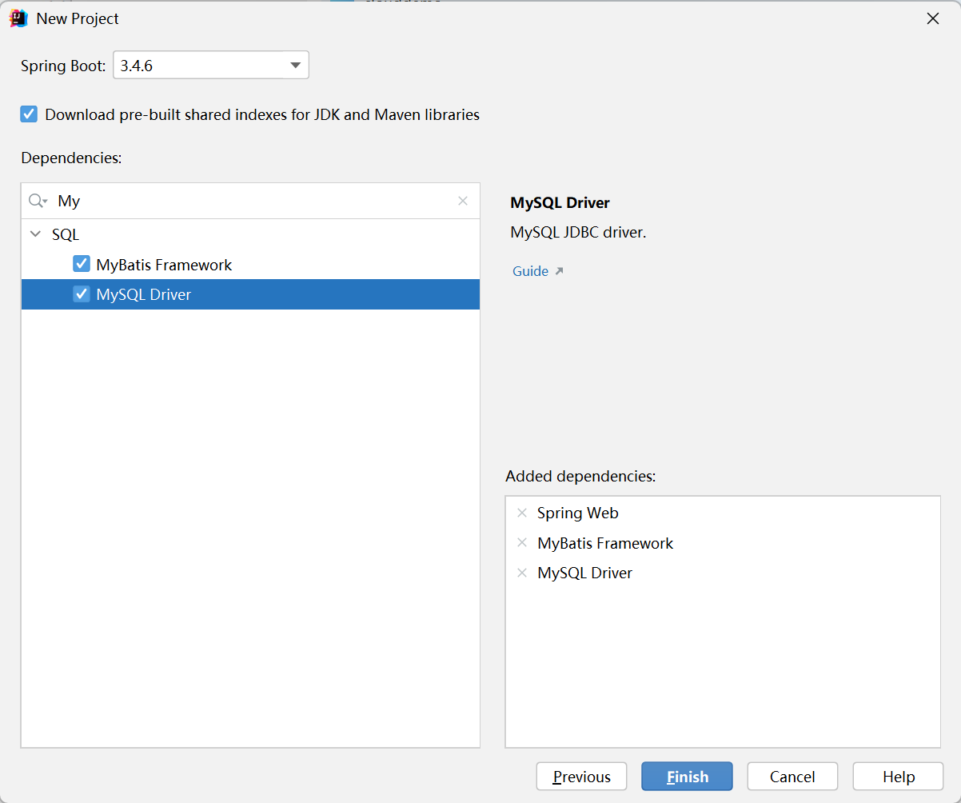Focus the dependency search field containing My
Image resolution: width=961 pixels, height=803 pixels.
(x=250, y=201)
